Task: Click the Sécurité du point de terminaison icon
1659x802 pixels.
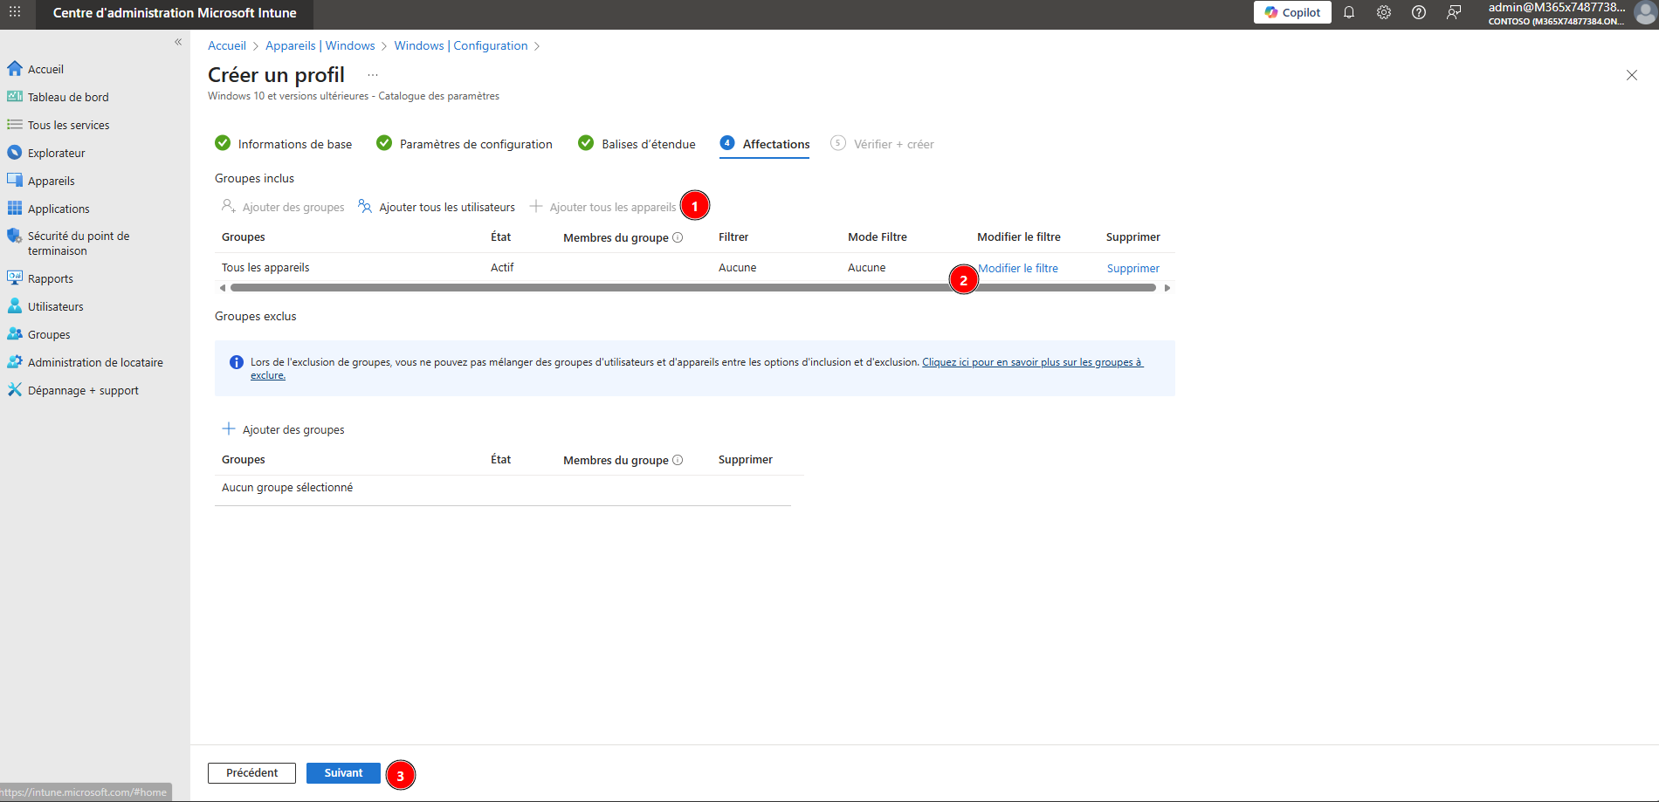Action: click(15, 236)
